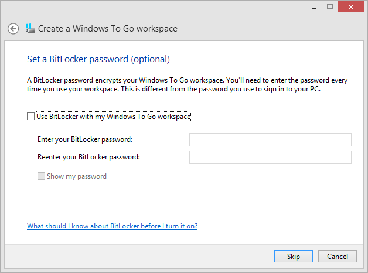Focus the Reenter your BitLocker password field
This screenshot has height=273, width=368.
click(x=270, y=157)
